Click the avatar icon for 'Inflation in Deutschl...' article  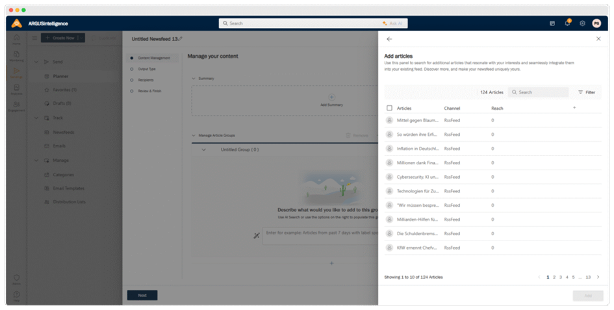(389, 148)
